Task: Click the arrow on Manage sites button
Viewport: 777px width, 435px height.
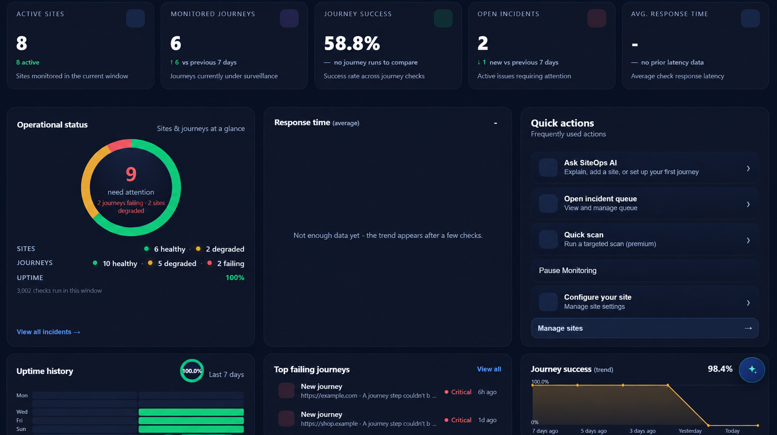Action: (x=748, y=328)
